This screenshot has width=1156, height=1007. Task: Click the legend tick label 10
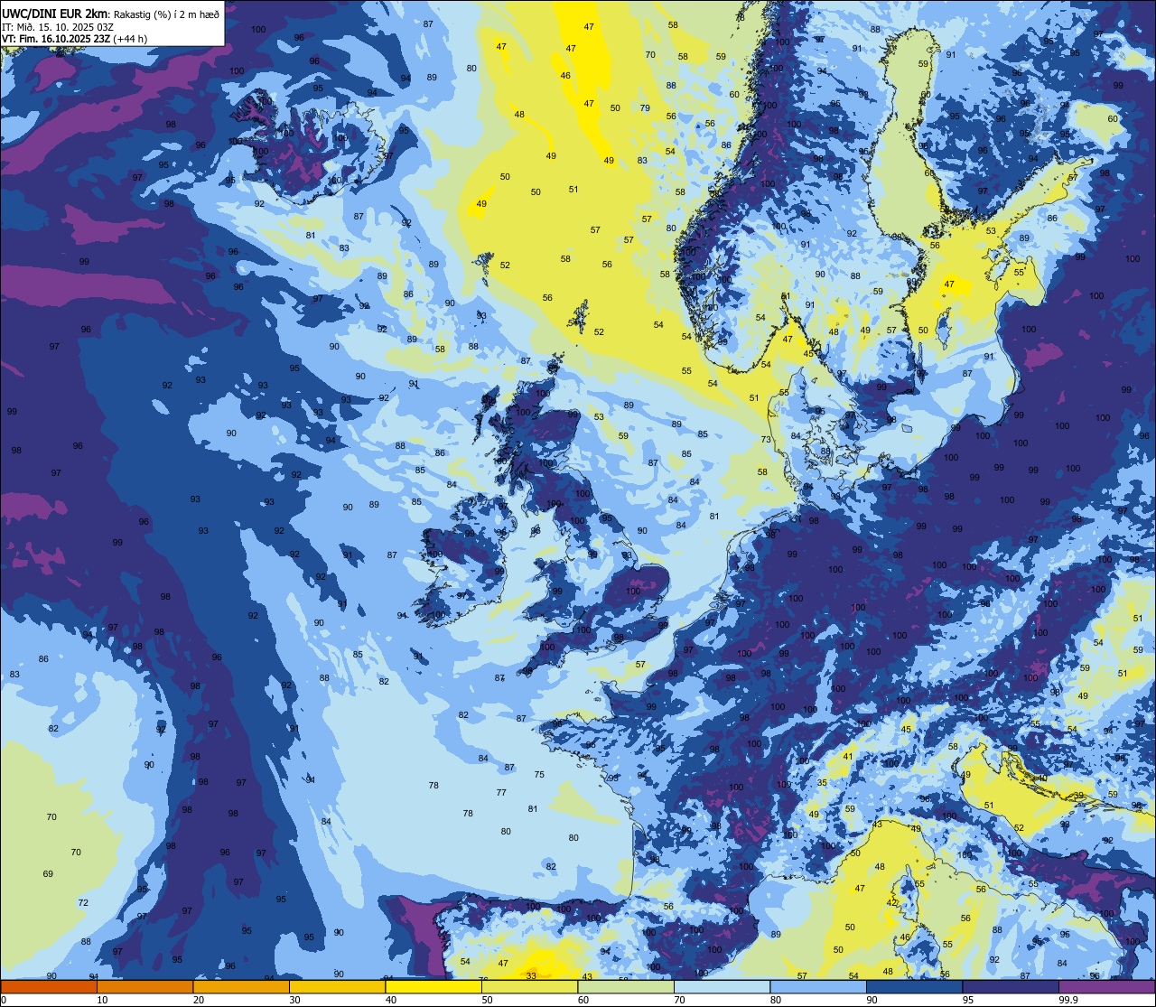(x=102, y=1000)
